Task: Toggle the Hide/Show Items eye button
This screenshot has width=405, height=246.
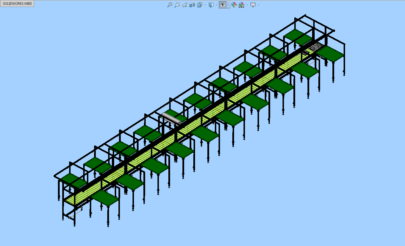Action: [x=223, y=5]
